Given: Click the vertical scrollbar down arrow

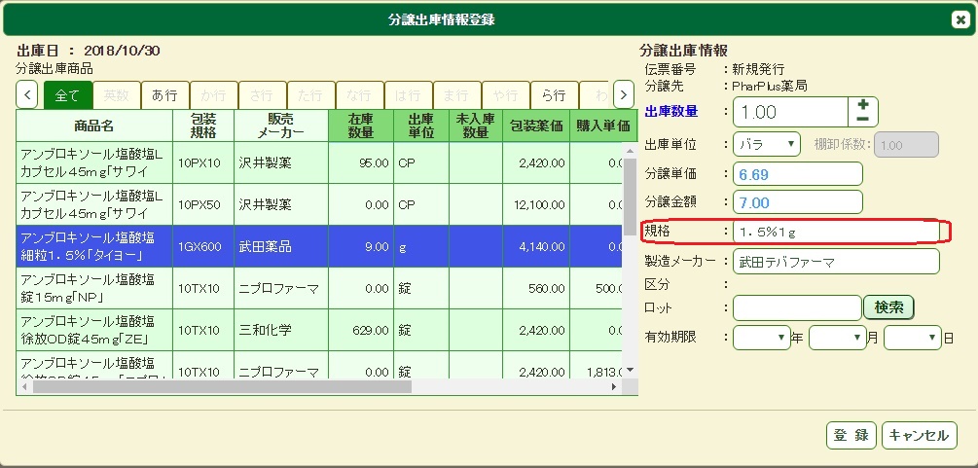Looking at the screenshot, I should click(630, 371).
